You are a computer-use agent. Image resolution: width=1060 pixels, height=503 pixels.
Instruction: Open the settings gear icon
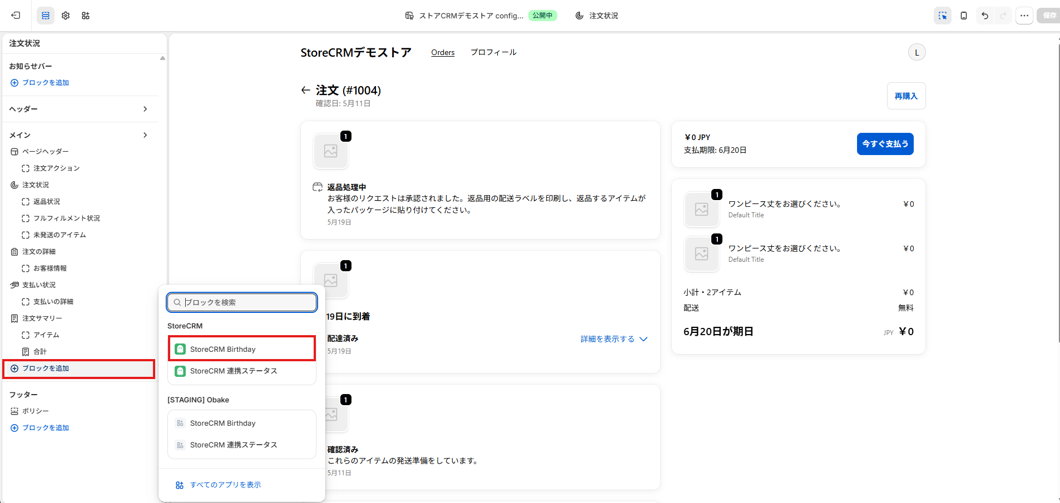click(x=66, y=16)
